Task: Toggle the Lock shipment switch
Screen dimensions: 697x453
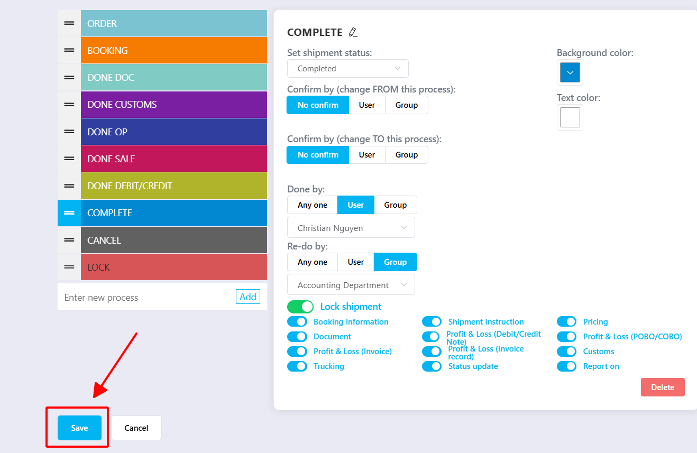Action: [300, 307]
